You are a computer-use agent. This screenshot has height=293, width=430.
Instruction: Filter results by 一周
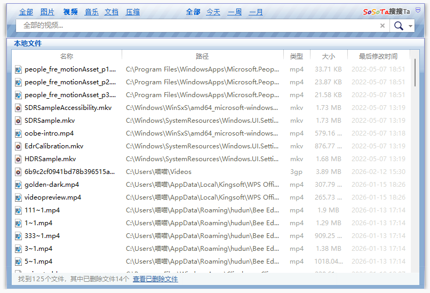click(x=235, y=12)
